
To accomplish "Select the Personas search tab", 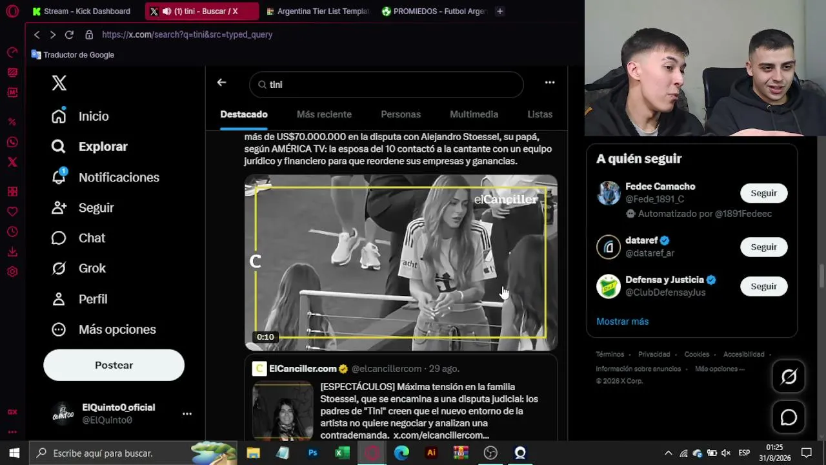I will click(x=401, y=114).
